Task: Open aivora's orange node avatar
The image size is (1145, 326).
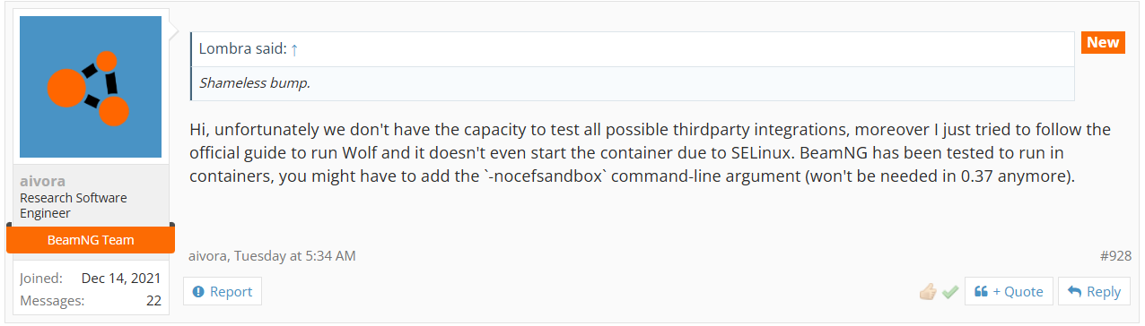Action: [x=91, y=87]
